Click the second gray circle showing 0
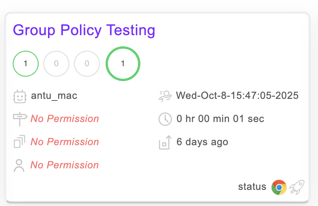318x206 pixels. coord(56,64)
